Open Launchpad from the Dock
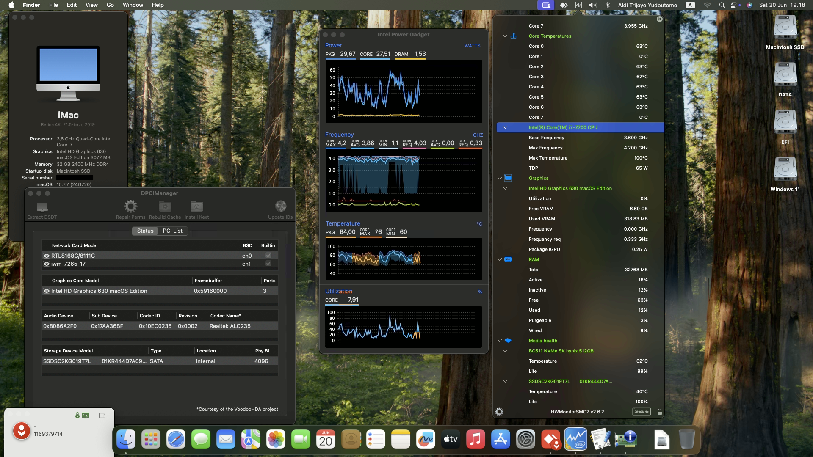This screenshot has width=813, height=457. coord(151,439)
